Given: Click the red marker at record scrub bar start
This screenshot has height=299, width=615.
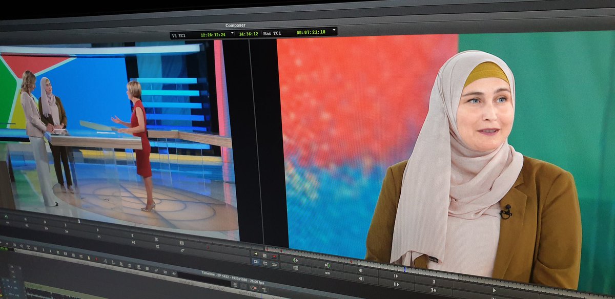Looking at the screenshot, I should [267, 249].
